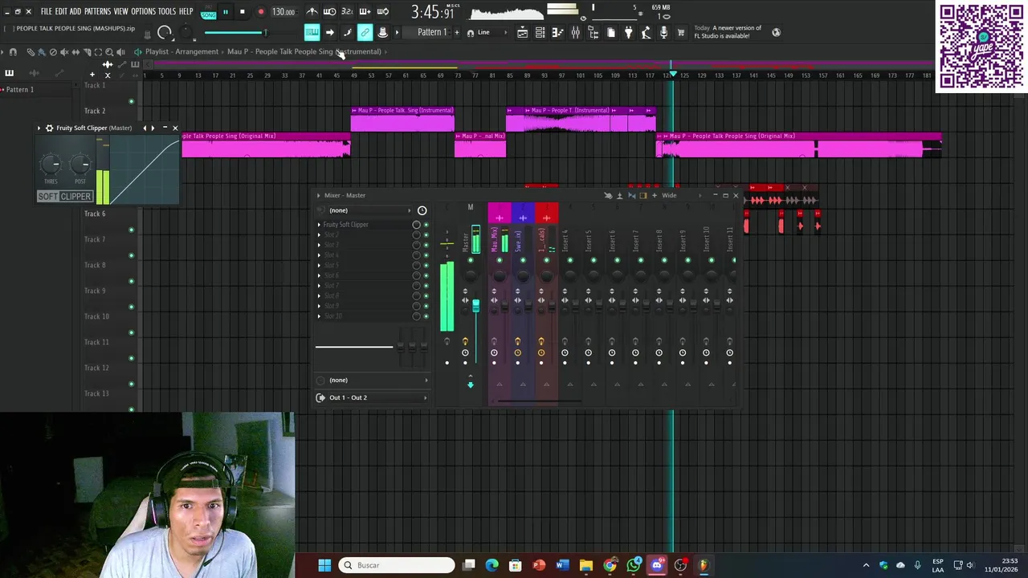The image size is (1028, 578).
Task: Open the FILE menu
Action: click(47, 12)
